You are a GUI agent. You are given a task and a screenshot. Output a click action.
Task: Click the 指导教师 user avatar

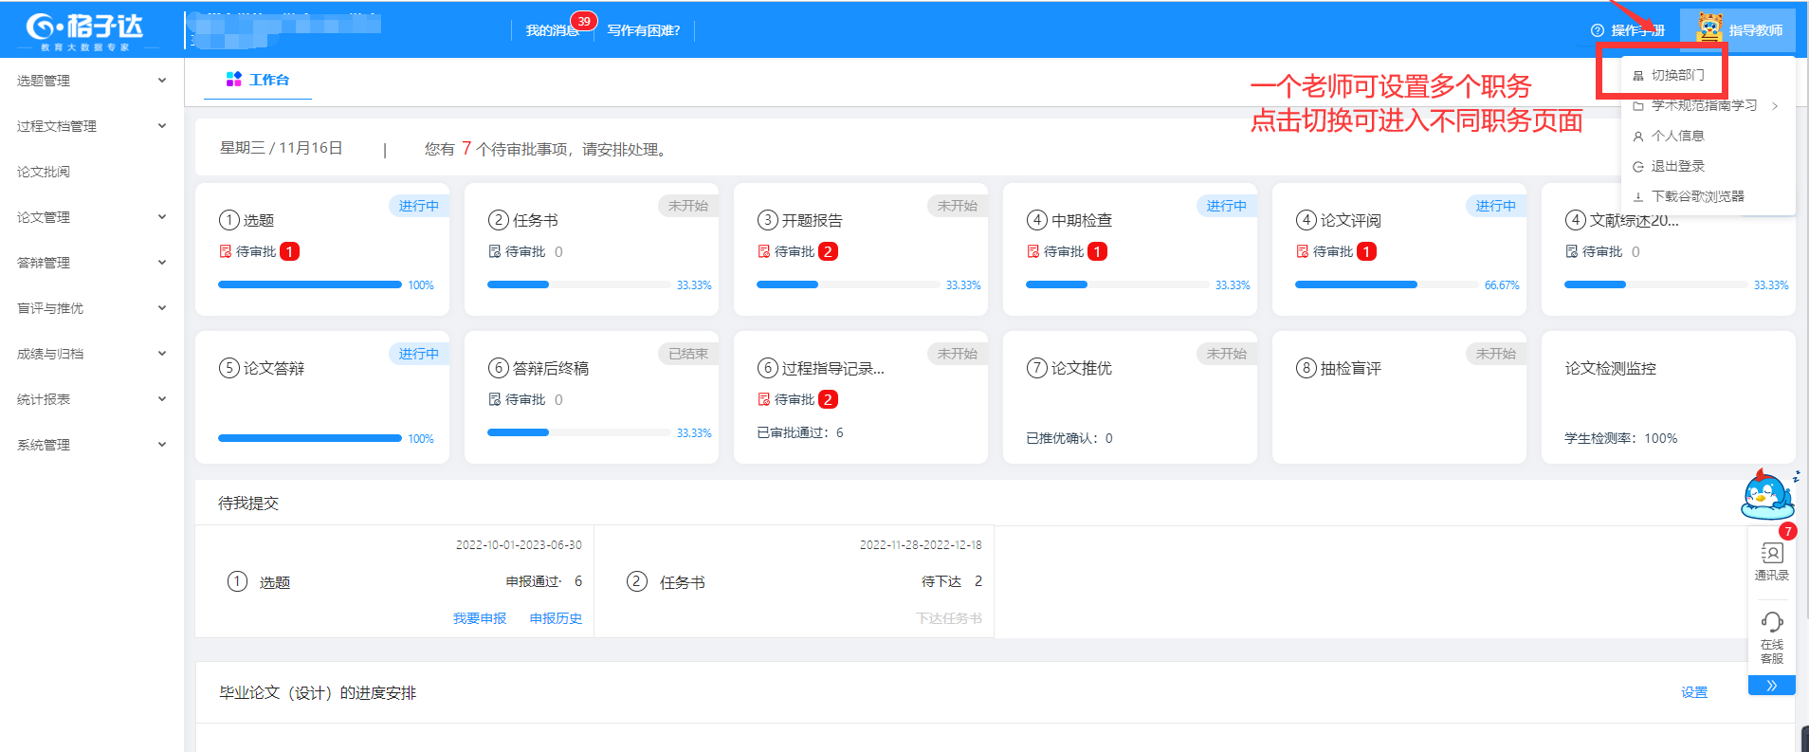[x=1710, y=28]
